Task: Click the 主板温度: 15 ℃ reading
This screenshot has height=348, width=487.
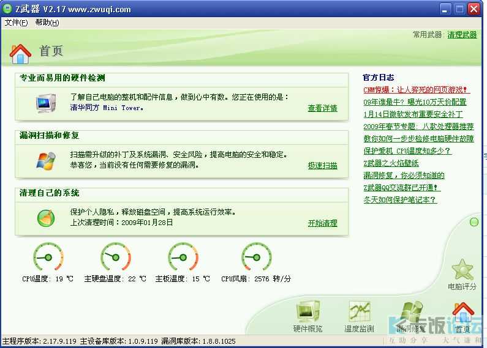Action: 183,279
